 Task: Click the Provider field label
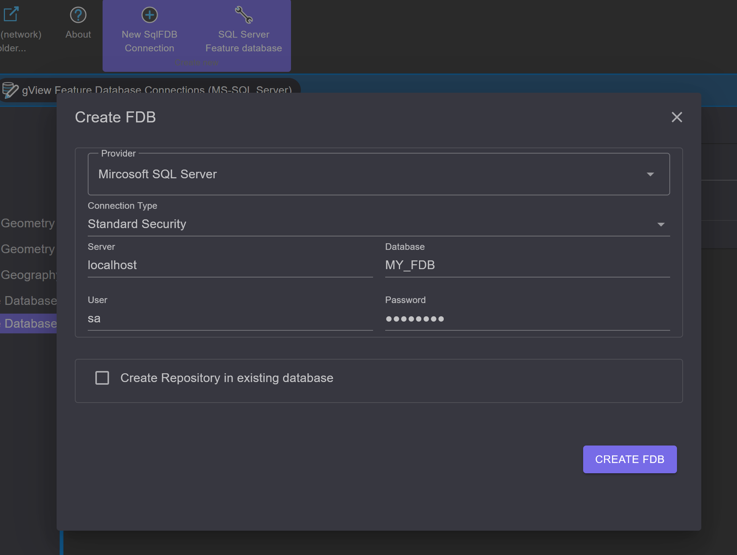[x=119, y=154]
